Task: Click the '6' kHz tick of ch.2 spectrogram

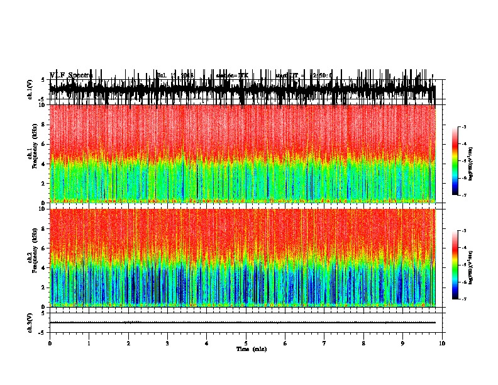Action: (x=44, y=248)
